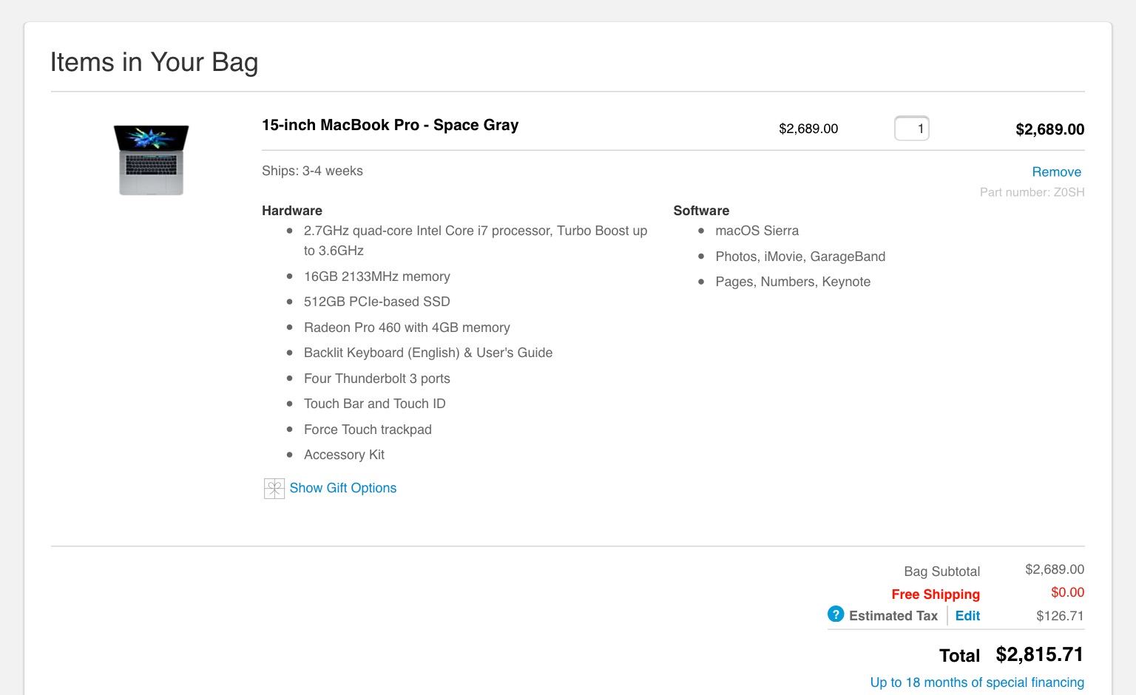Click the Ships 3-4 weeks text

(312, 171)
